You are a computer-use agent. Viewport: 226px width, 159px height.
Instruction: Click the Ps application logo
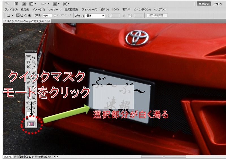[x=7, y=4]
